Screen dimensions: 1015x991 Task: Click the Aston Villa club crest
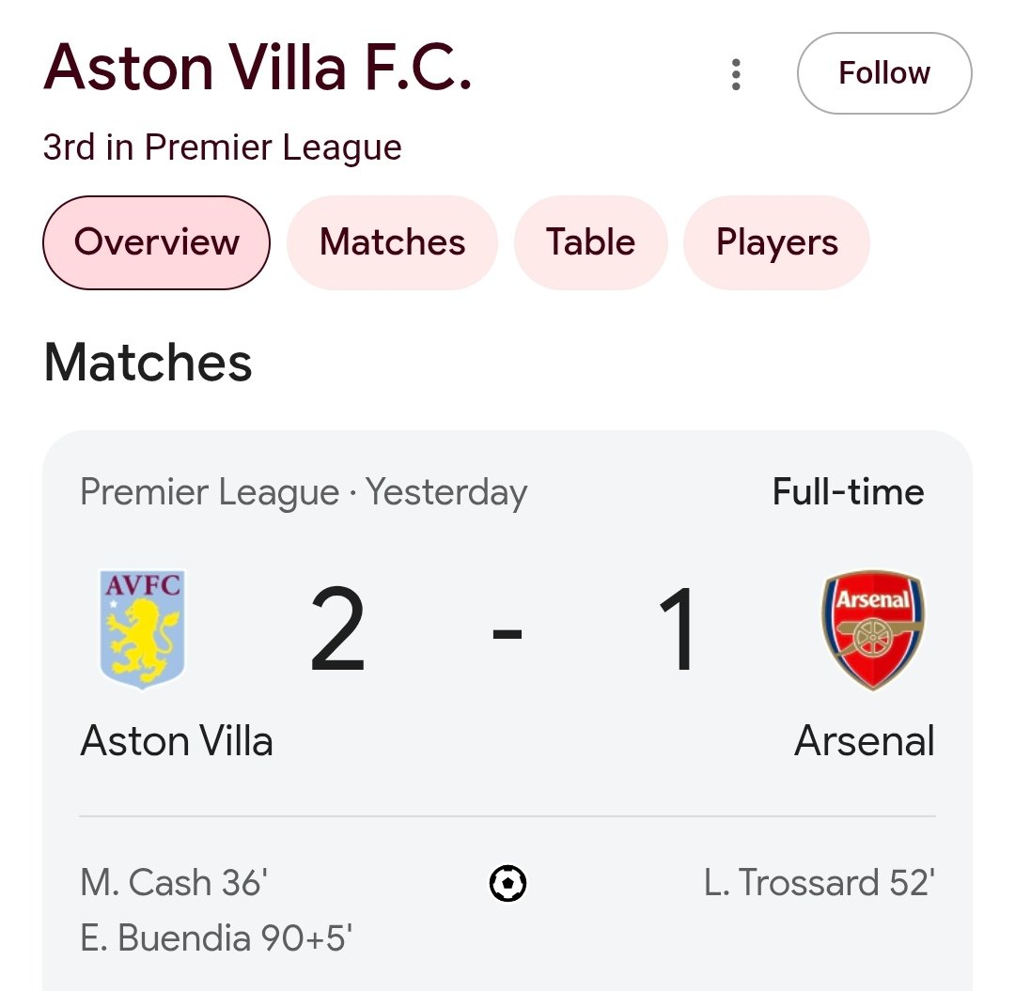(x=142, y=628)
